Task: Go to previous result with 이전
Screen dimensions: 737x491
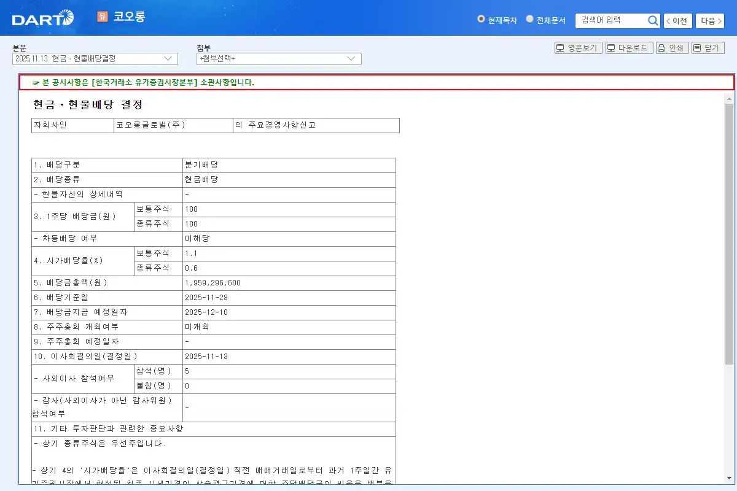Action: (x=677, y=21)
